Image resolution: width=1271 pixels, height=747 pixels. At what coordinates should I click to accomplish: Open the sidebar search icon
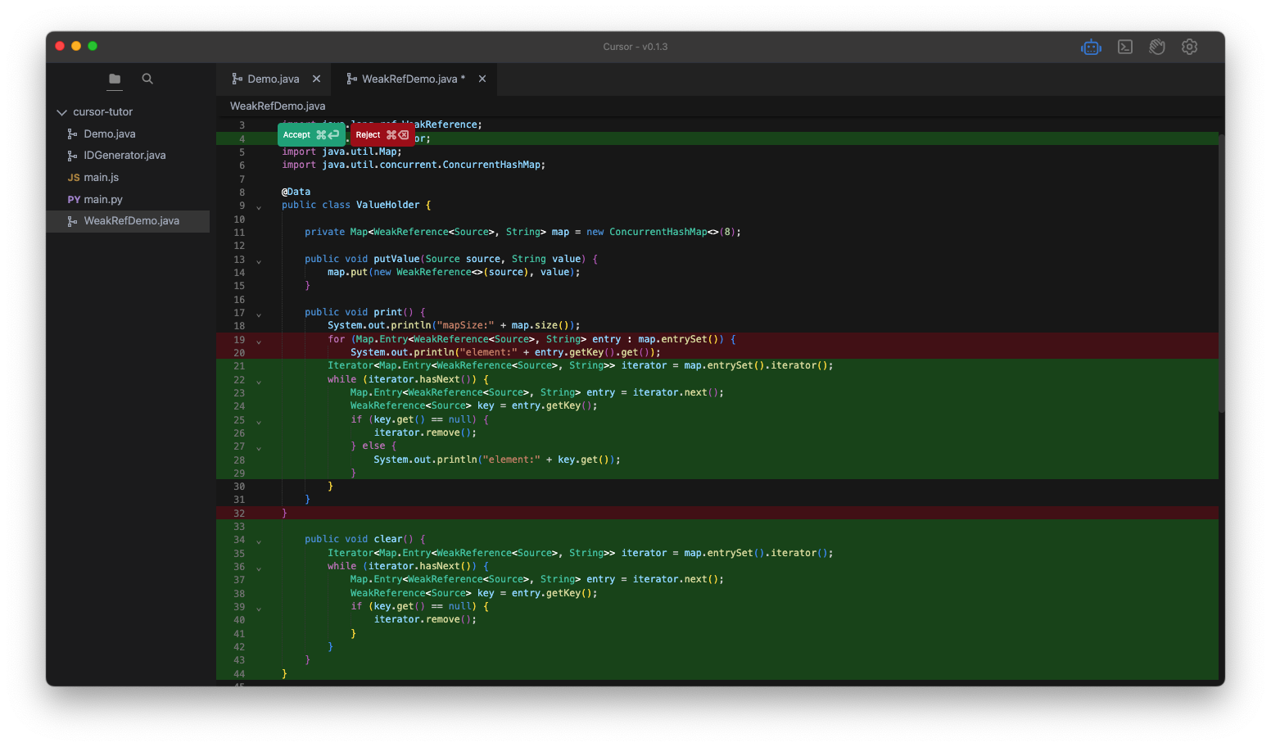pyautogui.click(x=147, y=79)
